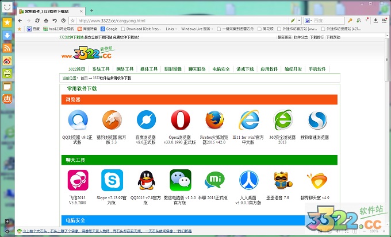Screen dimensions: 391x237
Task: Open the downloads icon in the sidebar
Action: (x=7, y=36)
